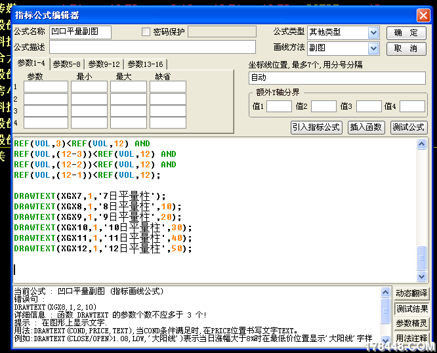Switch to the 参数9-12 tab
437x353 pixels.
(104, 64)
